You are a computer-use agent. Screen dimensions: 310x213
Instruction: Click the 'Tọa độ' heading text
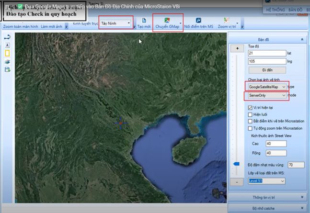pyautogui.click(x=253, y=46)
